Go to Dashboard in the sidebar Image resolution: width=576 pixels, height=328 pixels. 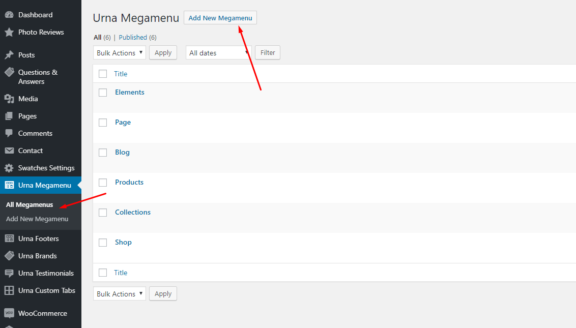35,15
